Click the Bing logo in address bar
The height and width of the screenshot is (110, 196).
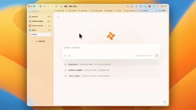click(61, 6)
